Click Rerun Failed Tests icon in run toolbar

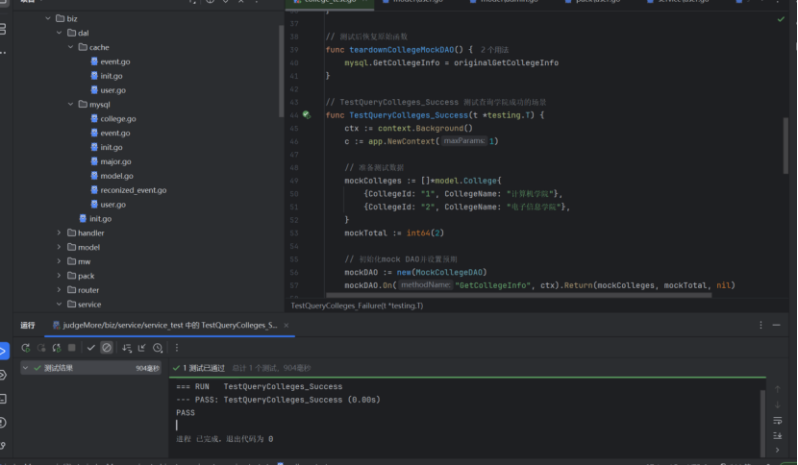tap(41, 348)
